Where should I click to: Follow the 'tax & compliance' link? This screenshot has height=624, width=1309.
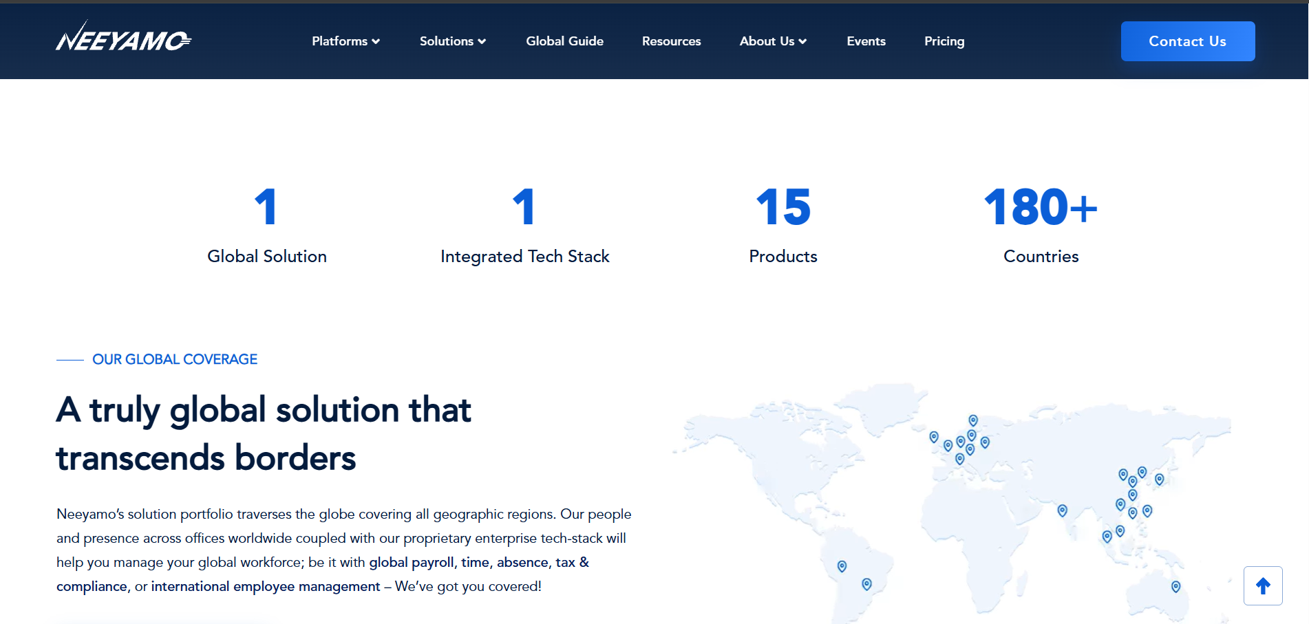pyautogui.click(x=572, y=562)
